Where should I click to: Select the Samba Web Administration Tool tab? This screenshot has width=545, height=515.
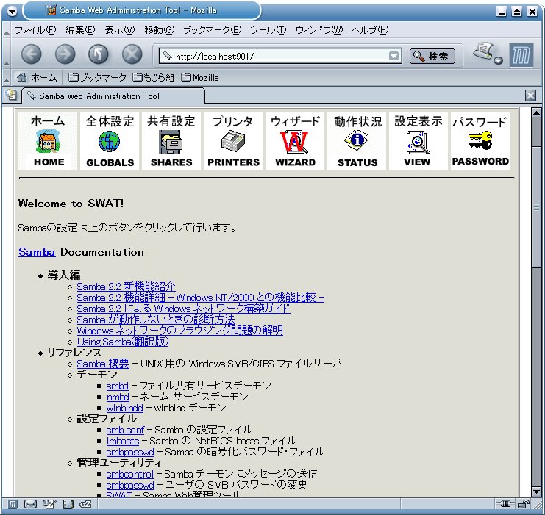coord(114,96)
